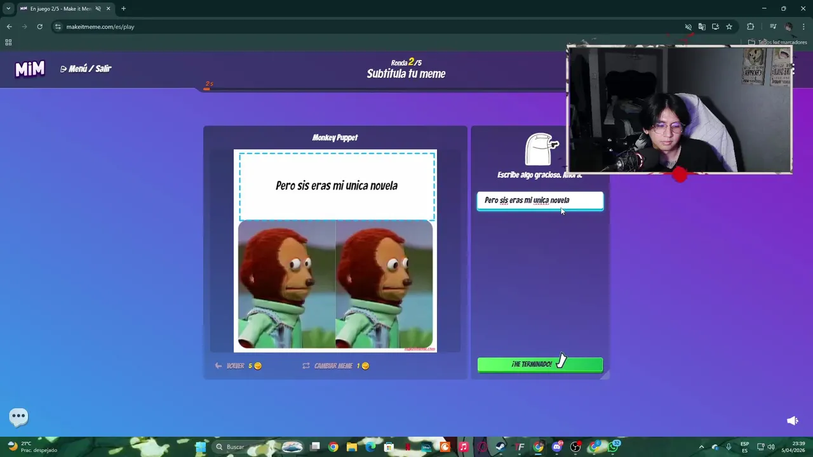Open File Explorer from the taskbar
The image size is (813, 457).
coord(352,447)
